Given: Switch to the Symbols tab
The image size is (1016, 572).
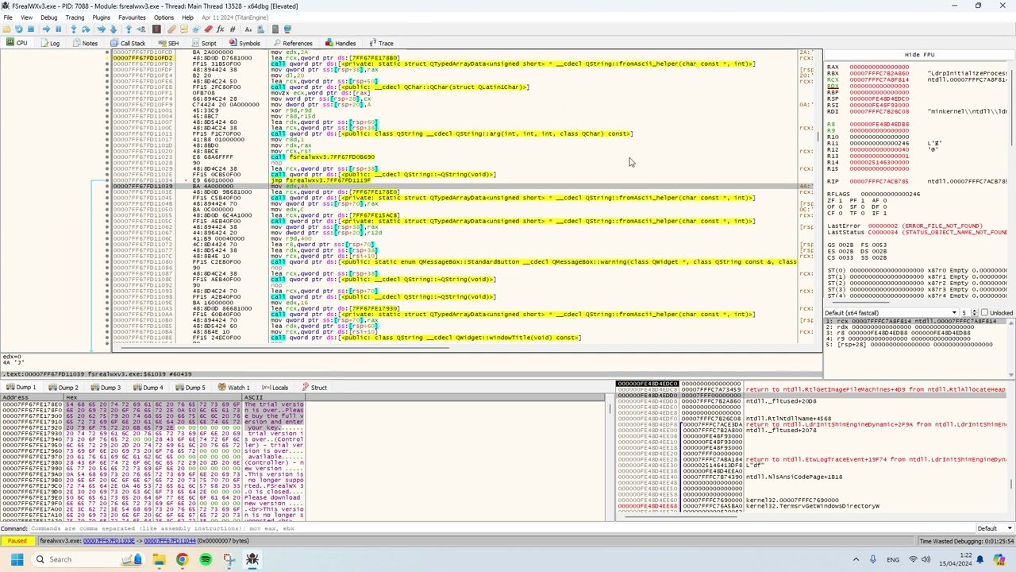Looking at the screenshot, I should [x=244, y=43].
